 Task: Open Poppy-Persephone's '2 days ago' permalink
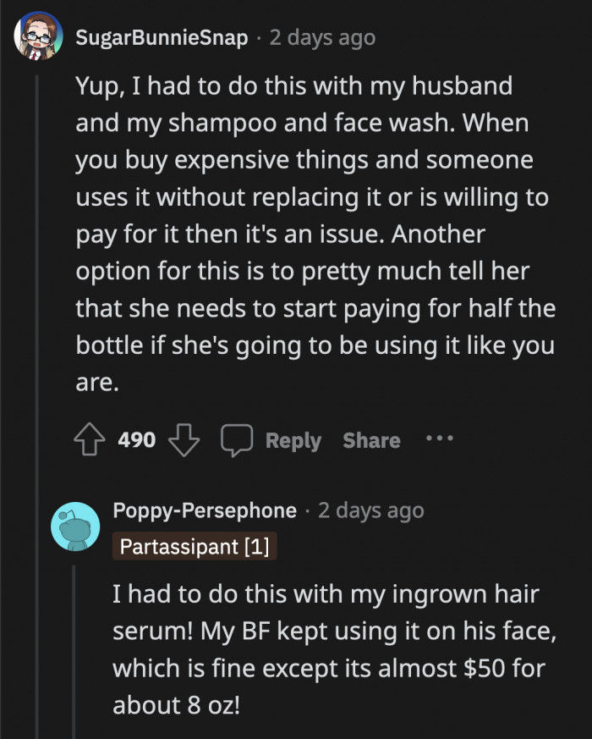click(x=370, y=510)
